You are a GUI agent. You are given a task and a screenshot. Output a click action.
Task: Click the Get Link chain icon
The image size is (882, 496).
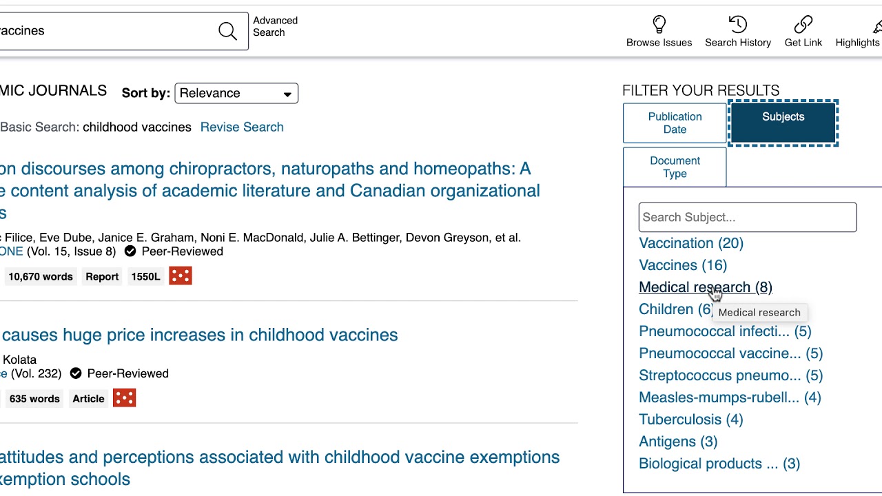(803, 25)
